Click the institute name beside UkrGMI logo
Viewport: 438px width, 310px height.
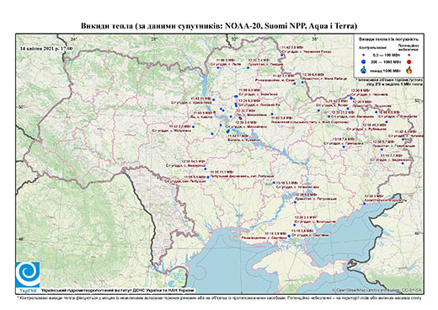[117, 290]
